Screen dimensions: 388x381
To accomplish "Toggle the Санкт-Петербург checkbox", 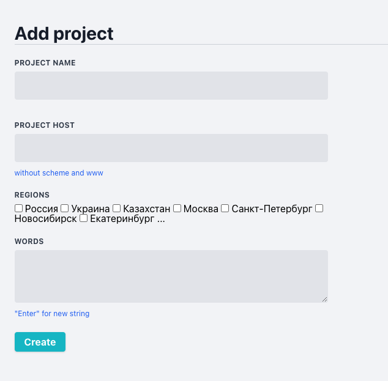I will click(225, 209).
